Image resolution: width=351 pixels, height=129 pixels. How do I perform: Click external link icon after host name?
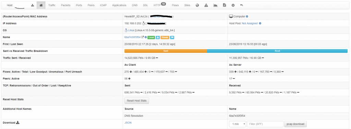click(143, 37)
